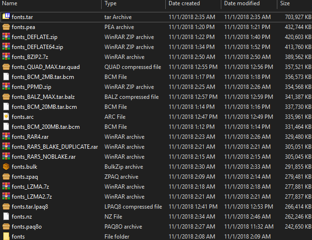Select the fonts_BCM_200MB.tar.bcm file icon
312x240 pixels.
tap(6, 126)
